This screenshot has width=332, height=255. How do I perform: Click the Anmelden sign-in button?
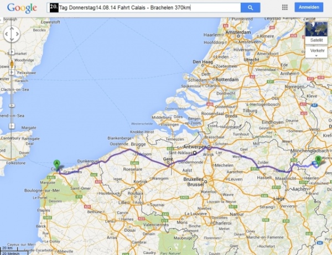pyautogui.click(x=309, y=7)
